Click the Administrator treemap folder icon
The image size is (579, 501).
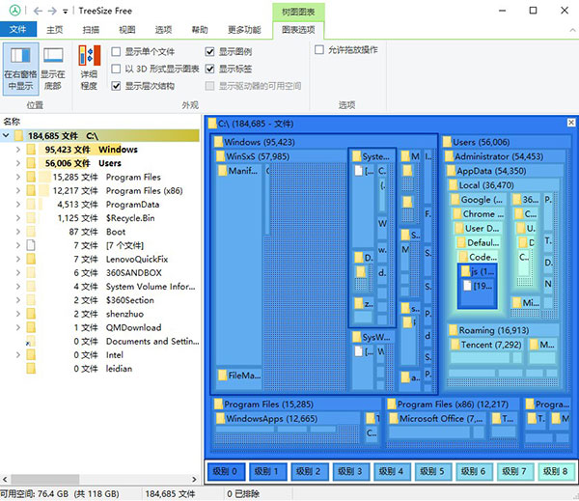(449, 156)
